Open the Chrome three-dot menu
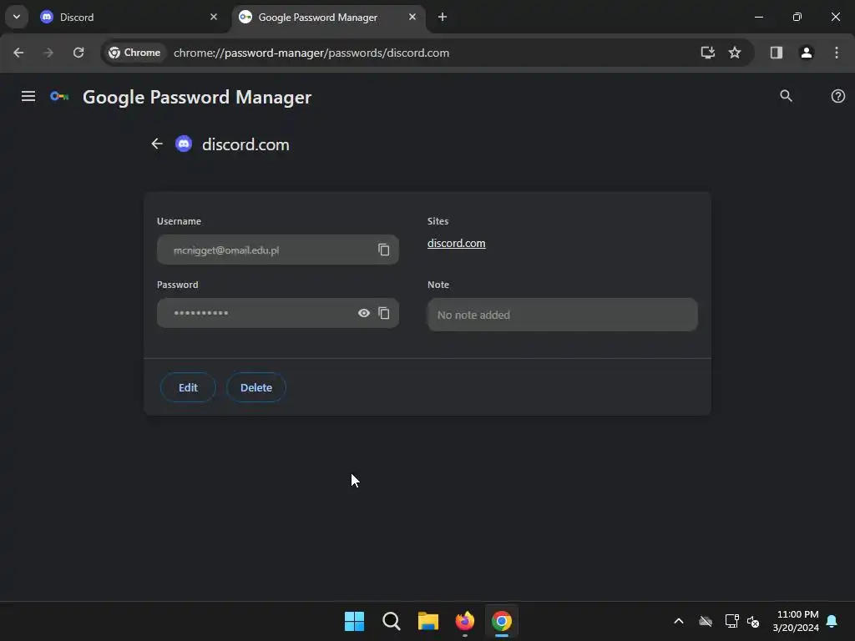This screenshot has width=855, height=641. coord(837,53)
